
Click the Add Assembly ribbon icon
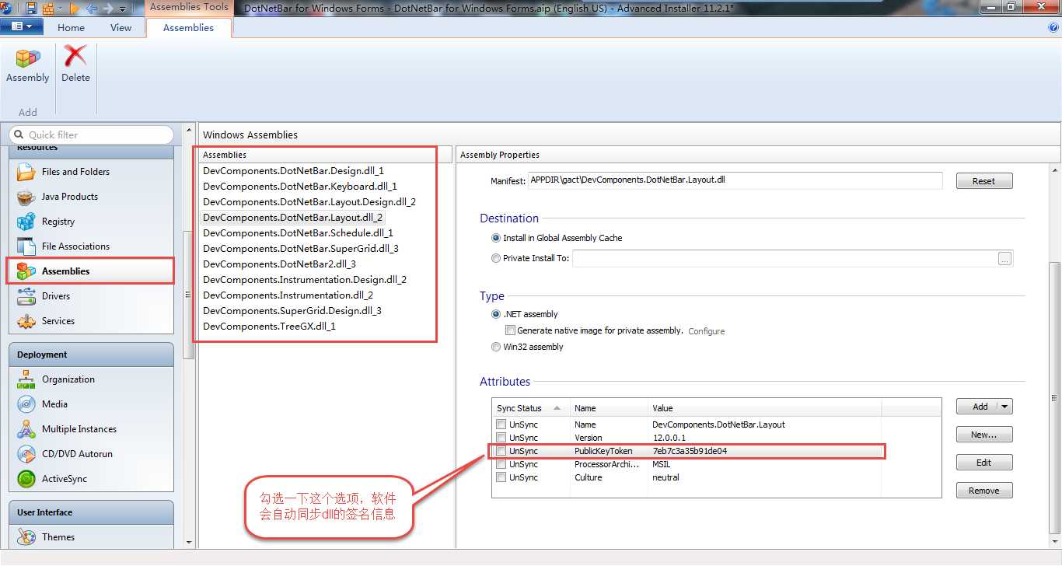[27, 65]
